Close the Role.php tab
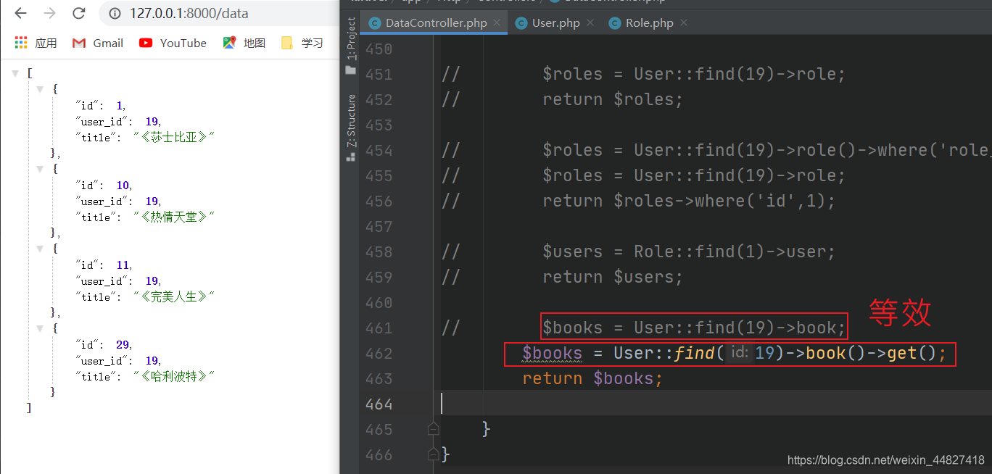The image size is (992, 474). (x=683, y=22)
